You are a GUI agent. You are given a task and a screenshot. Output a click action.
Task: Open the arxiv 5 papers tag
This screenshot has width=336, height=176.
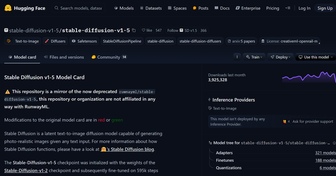pyautogui.click(x=241, y=41)
